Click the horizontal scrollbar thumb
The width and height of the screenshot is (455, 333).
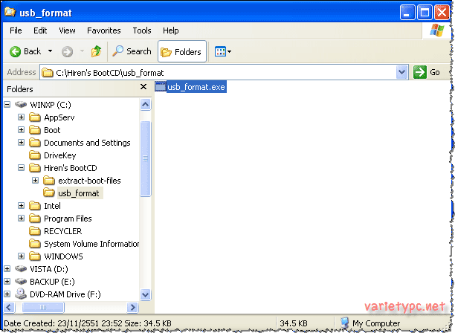[43, 307]
